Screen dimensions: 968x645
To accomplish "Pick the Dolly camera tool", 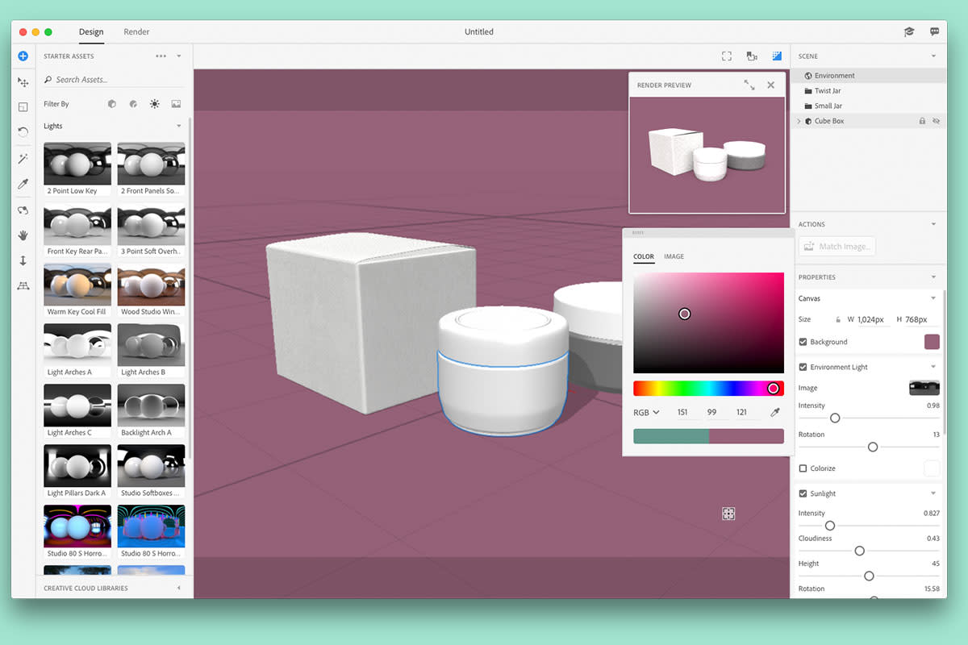I will point(23,260).
